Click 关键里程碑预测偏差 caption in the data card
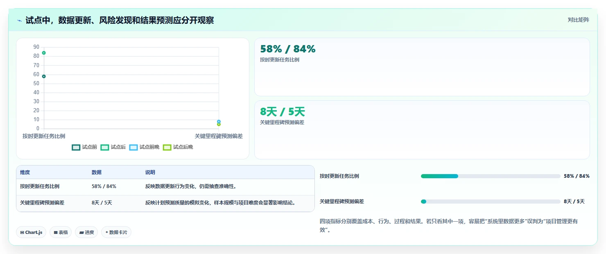The height and width of the screenshot is (254, 606). coord(282,122)
